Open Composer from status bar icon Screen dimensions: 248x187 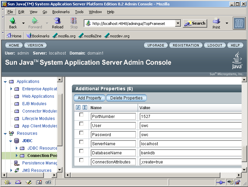tap(29, 182)
